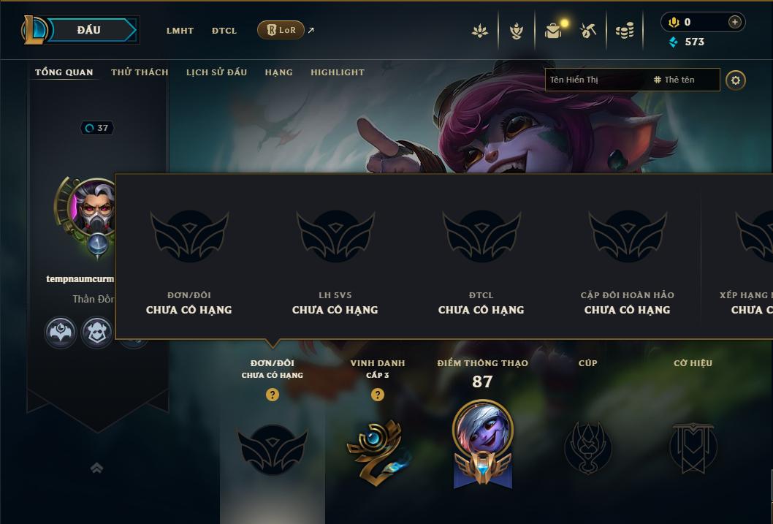Viewport: 773px width, 524px height.
Task: Click the profile settings gear icon
Action: 736,80
